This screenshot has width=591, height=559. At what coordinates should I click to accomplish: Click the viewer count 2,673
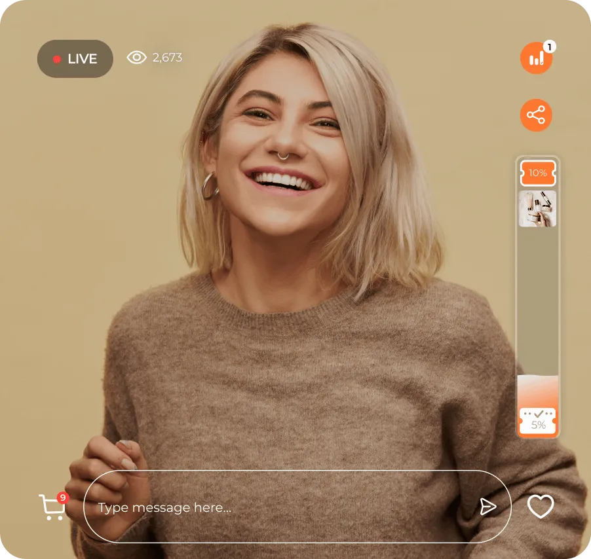click(166, 58)
